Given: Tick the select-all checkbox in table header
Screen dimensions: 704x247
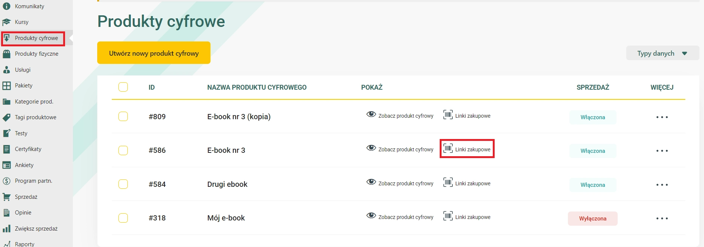Looking at the screenshot, I should pyautogui.click(x=123, y=87).
